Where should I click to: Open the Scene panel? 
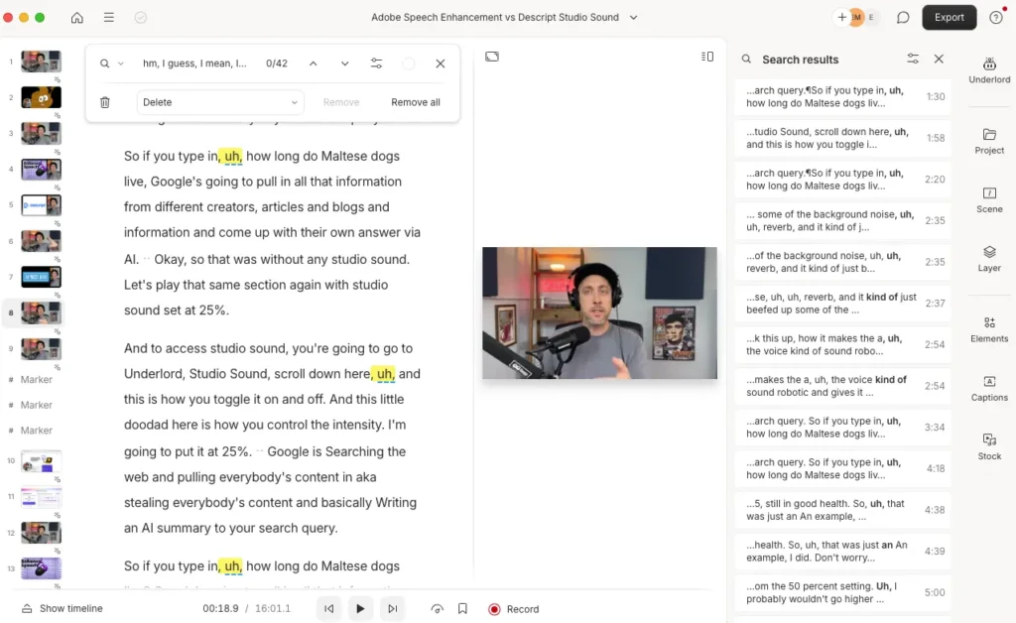tap(989, 200)
